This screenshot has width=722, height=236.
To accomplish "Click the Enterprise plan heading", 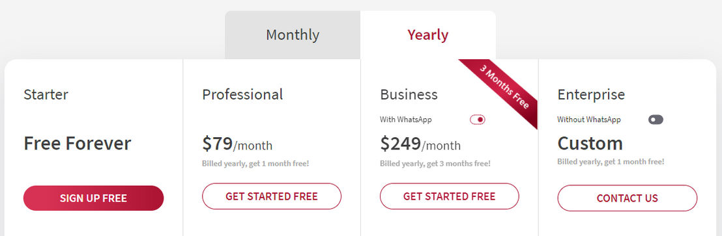I will 591,95.
